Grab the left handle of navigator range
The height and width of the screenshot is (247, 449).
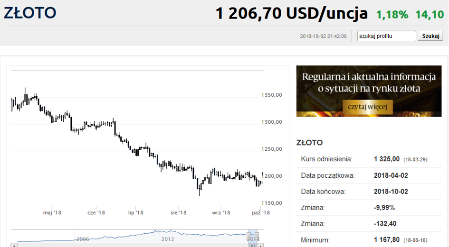(248, 236)
